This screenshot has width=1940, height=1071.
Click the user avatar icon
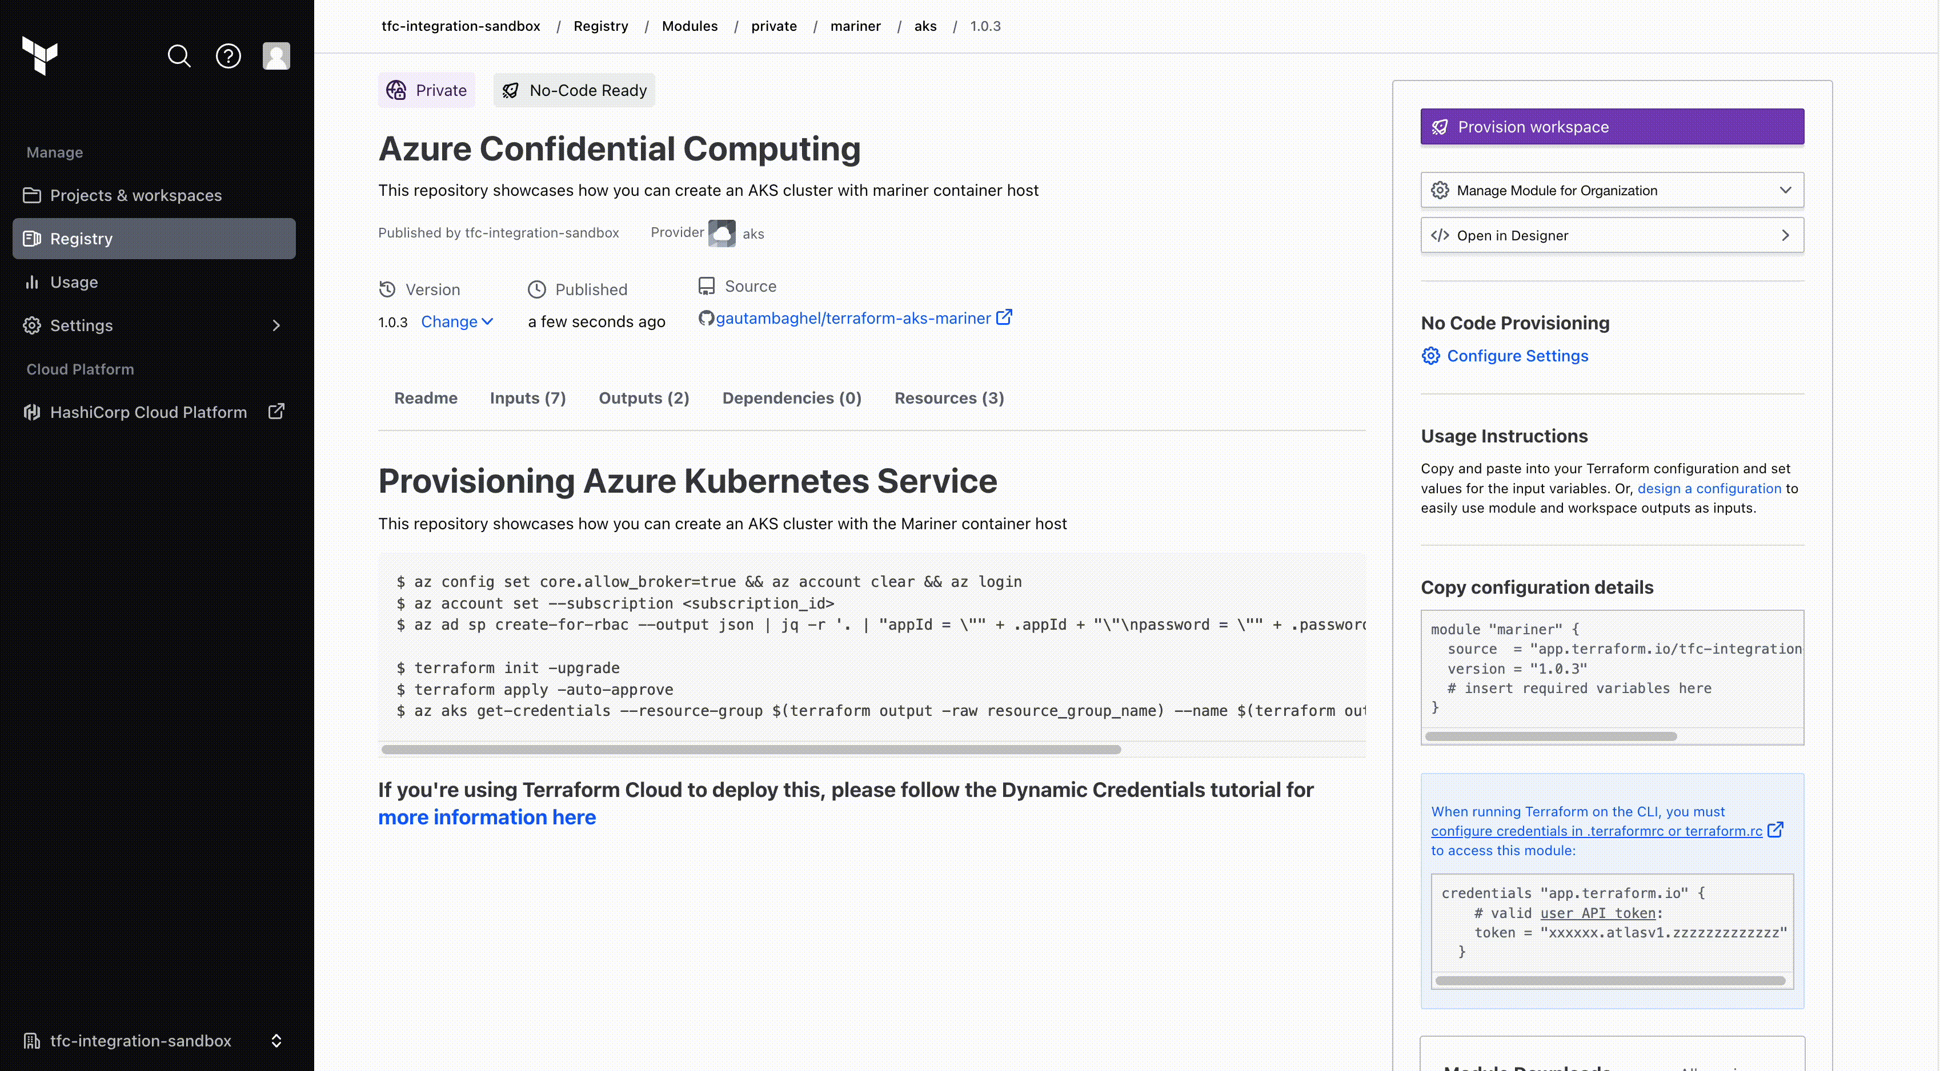(x=276, y=56)
